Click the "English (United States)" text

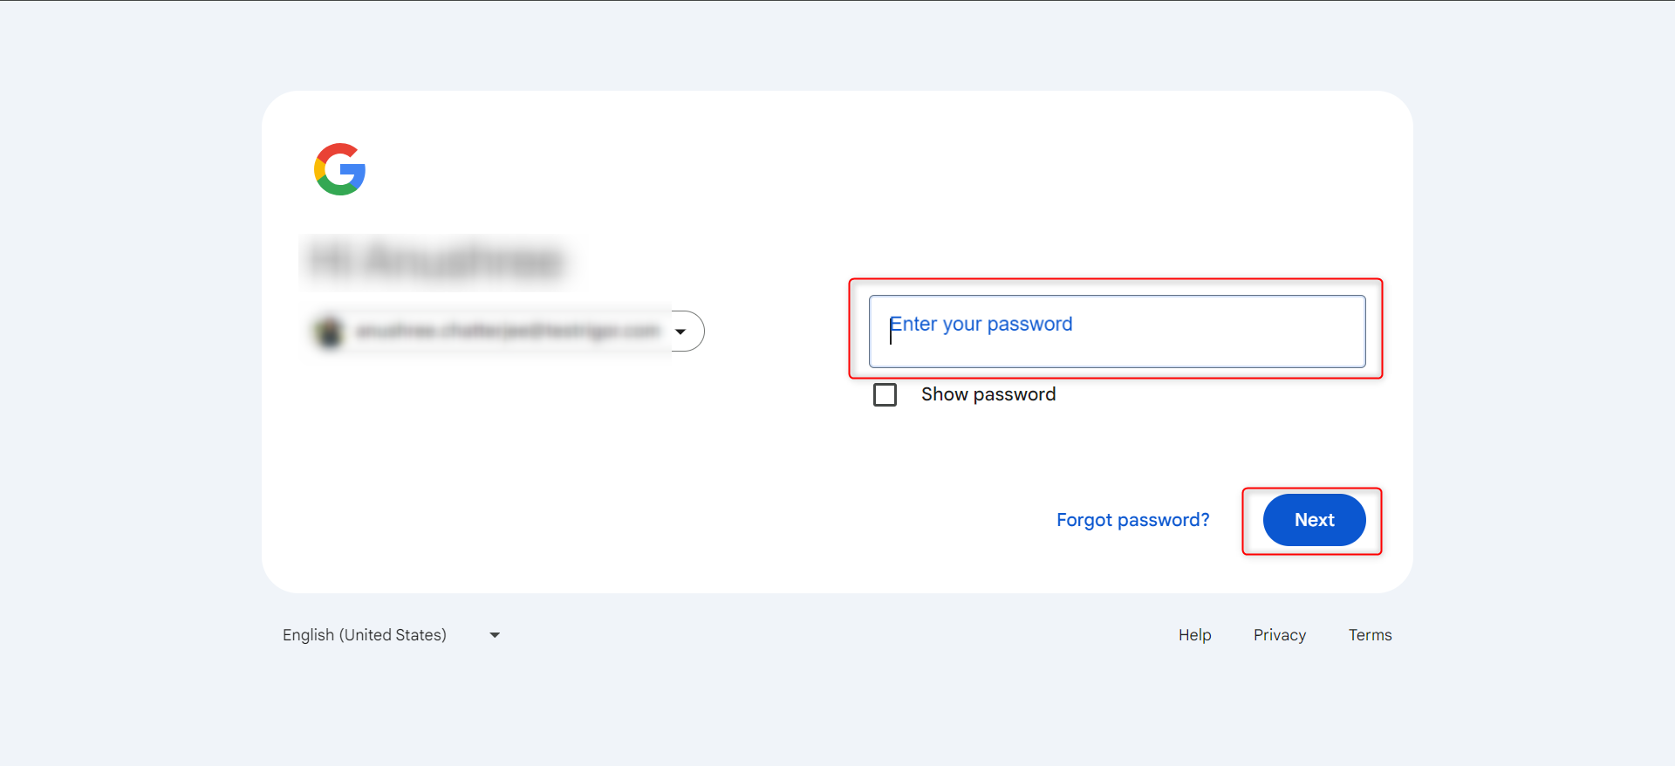[x=365, y=635]
